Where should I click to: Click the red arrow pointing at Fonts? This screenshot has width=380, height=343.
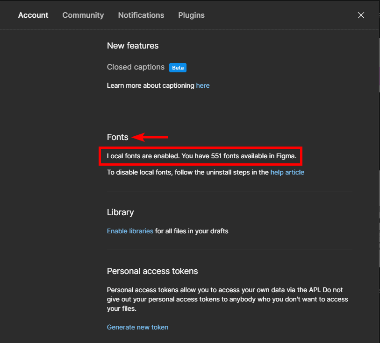[150, 137]
